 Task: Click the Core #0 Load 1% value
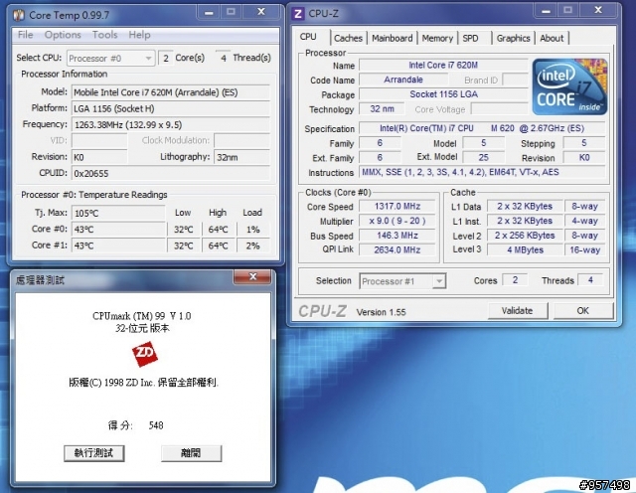[252, 230]
